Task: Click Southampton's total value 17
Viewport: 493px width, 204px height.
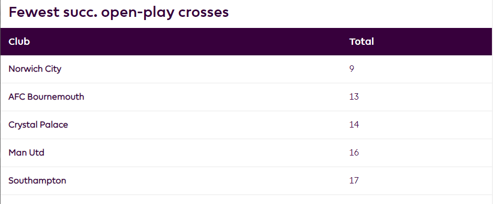Action: pyautogui.click(x=354, y=181)
